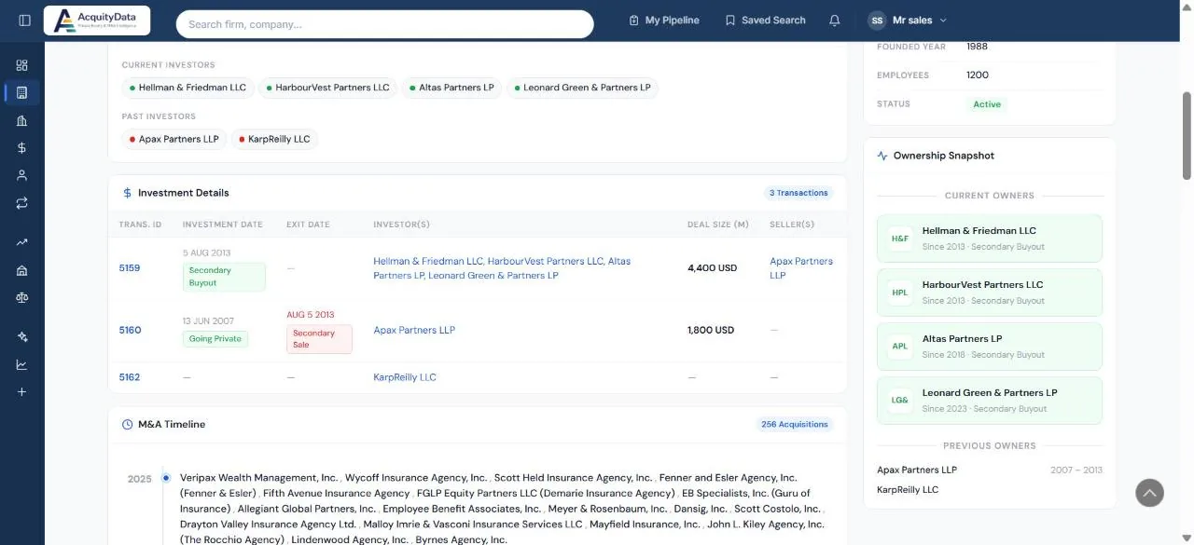Click Wycoff Insurance Agency, Inc. acquisition
The height and width of the screenshot is (545, 1194).
pos(416,478)
